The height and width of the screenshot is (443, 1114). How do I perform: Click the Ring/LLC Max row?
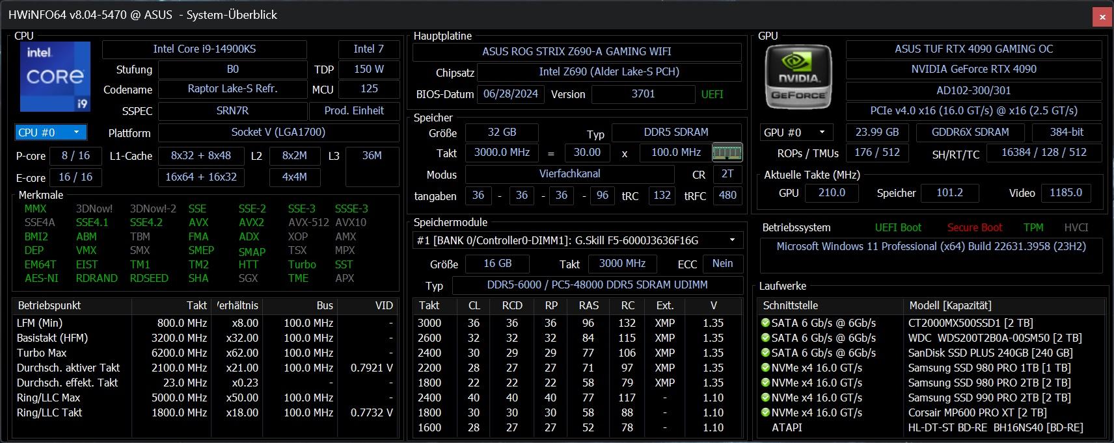point(205,398)
